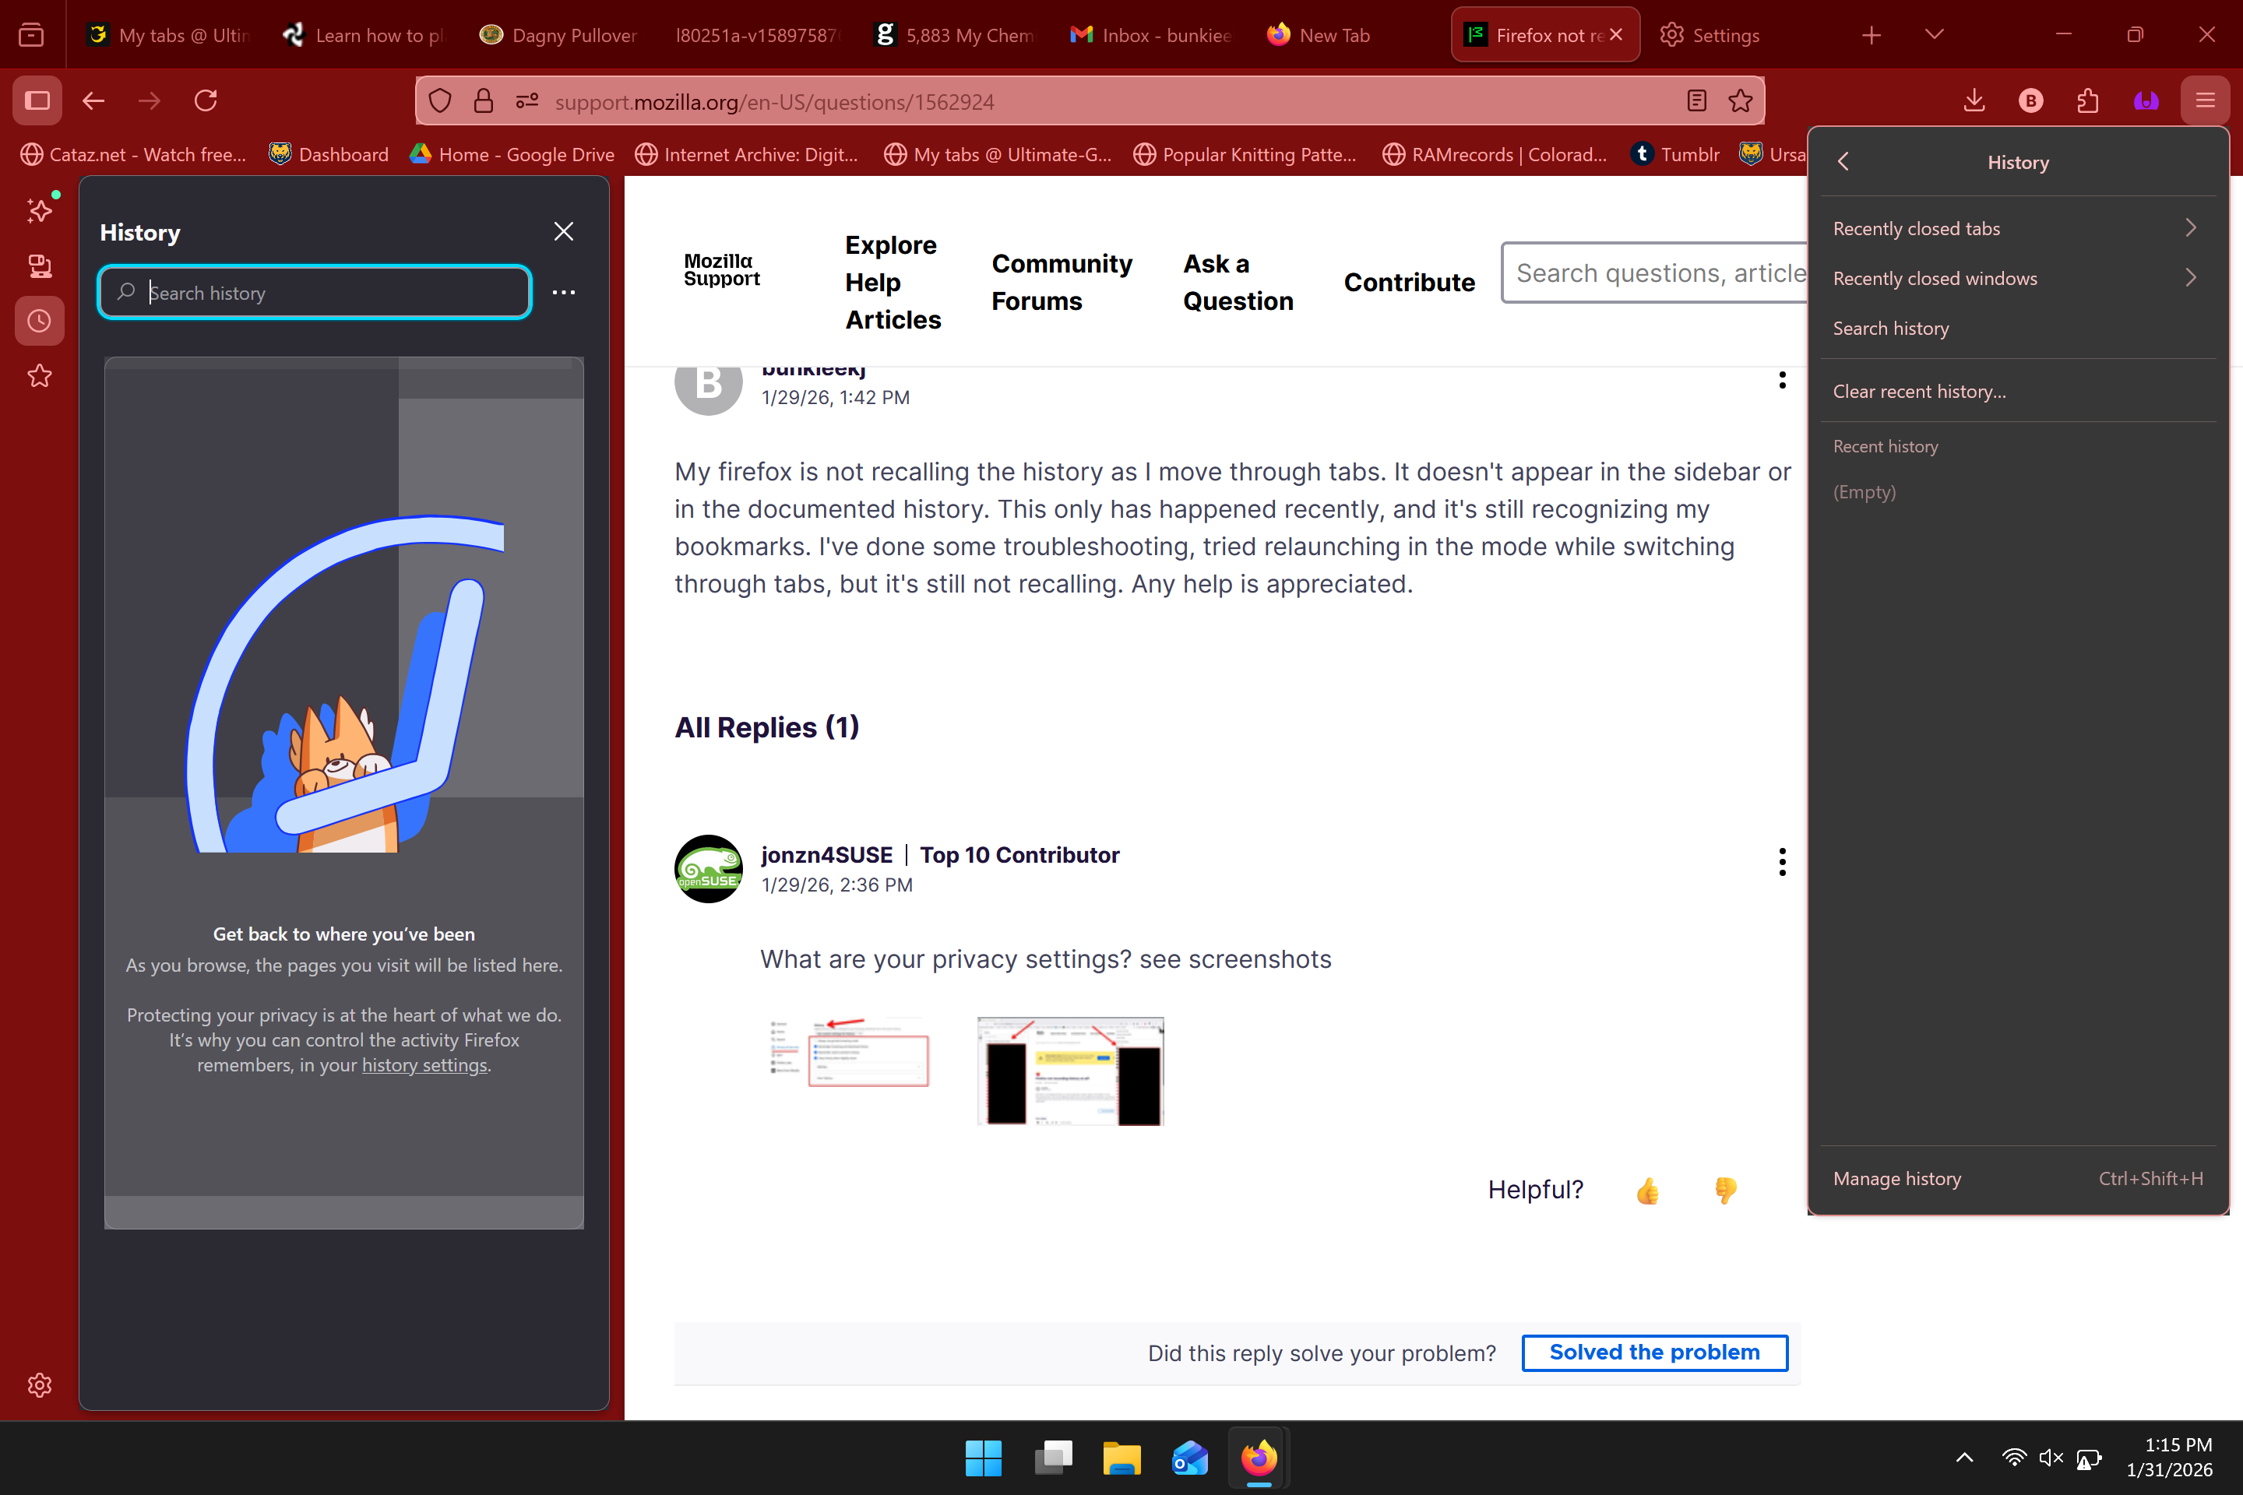Open the list all tabs dropdown arrow
Screen dimensions: 2243x1495
(x=1934, y=35)
